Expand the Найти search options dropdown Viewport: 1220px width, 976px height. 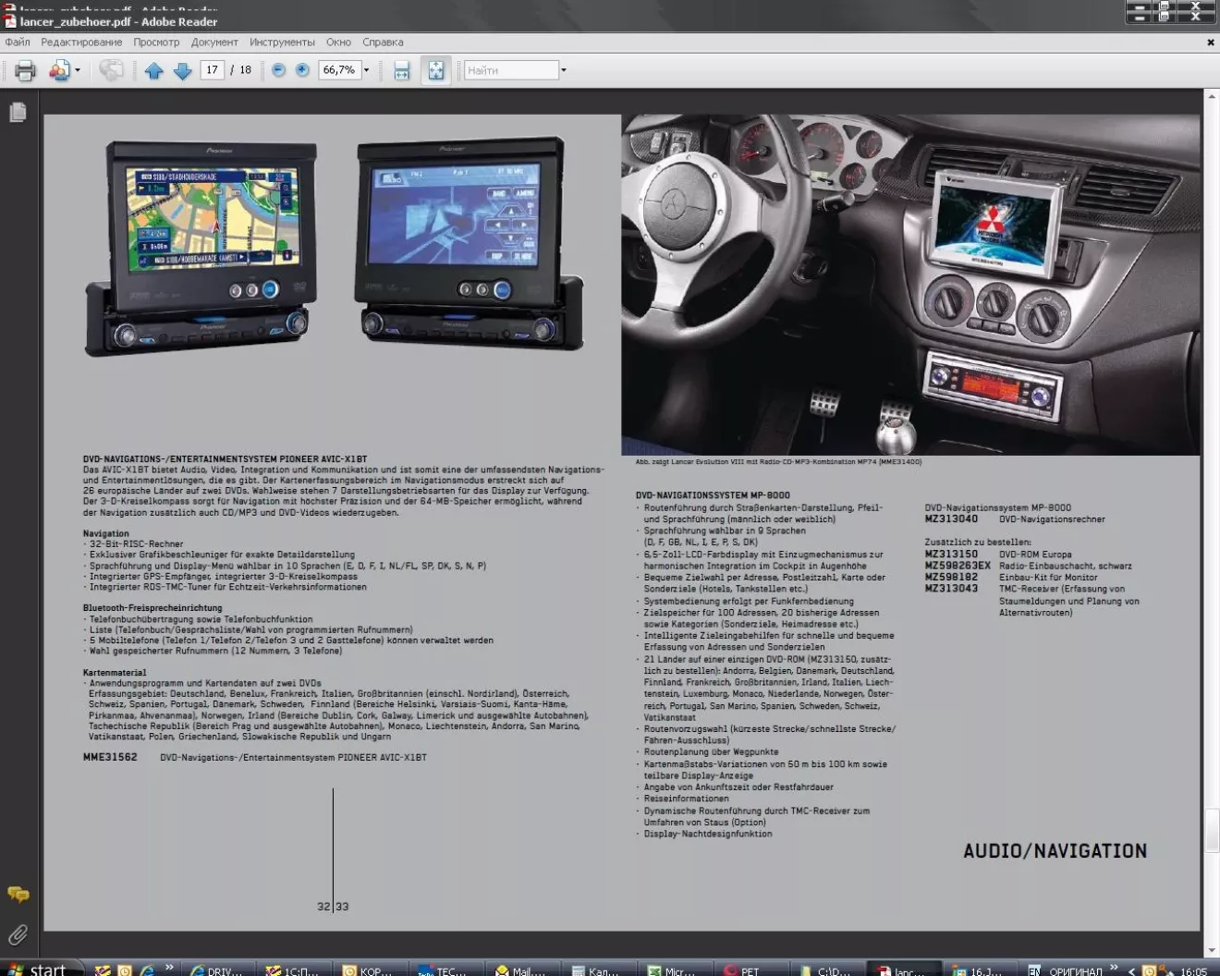point(564,70)
